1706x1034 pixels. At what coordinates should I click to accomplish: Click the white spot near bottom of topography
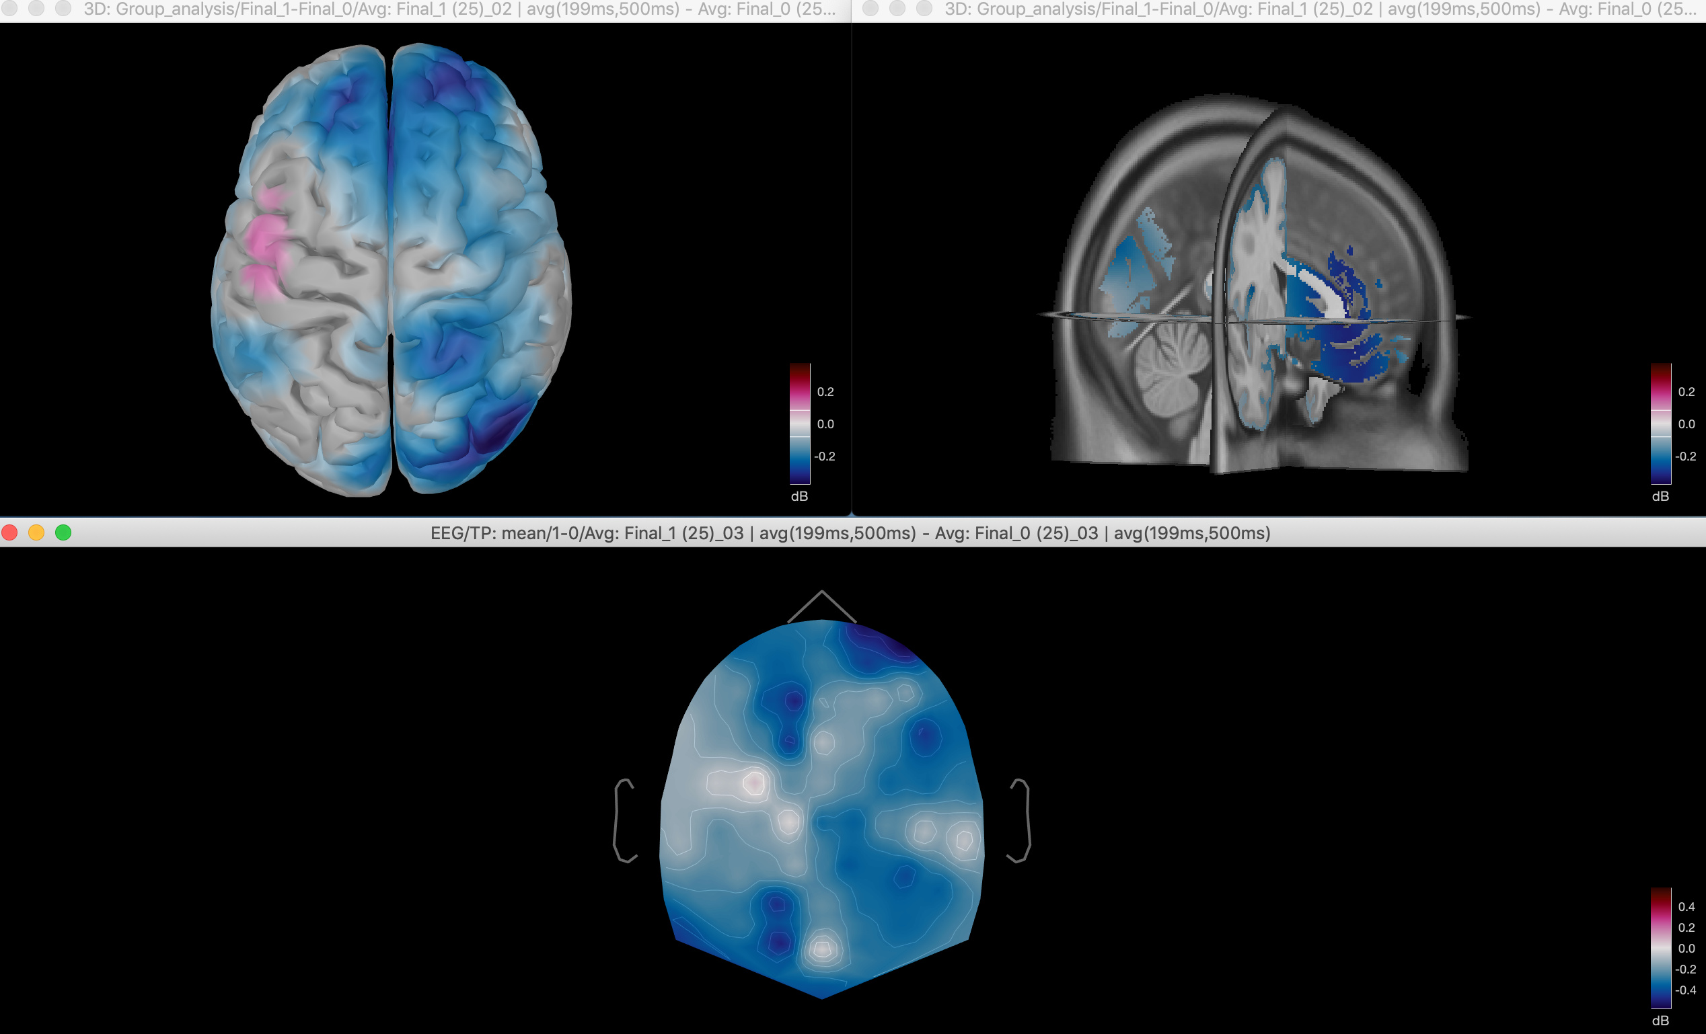pos(822,949)
